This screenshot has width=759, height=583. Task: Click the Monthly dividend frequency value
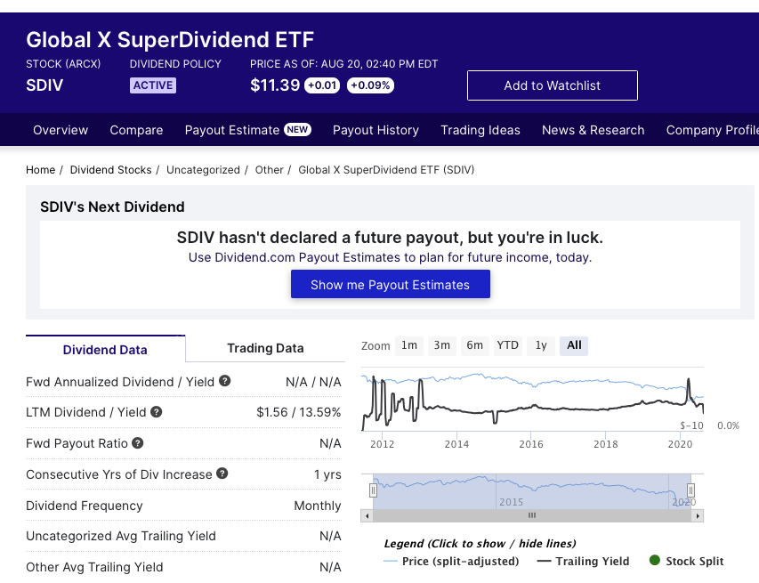point(318,506)
